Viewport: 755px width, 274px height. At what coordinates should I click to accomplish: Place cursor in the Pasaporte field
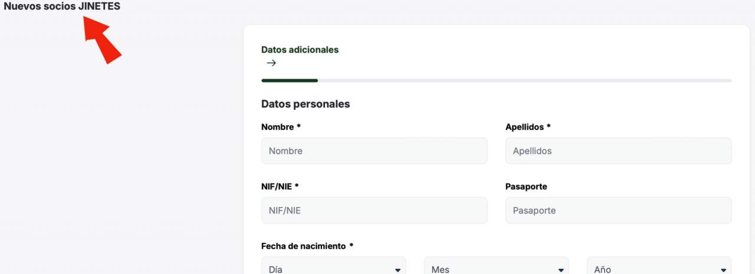pyautogui.click(x=618, y=210)
